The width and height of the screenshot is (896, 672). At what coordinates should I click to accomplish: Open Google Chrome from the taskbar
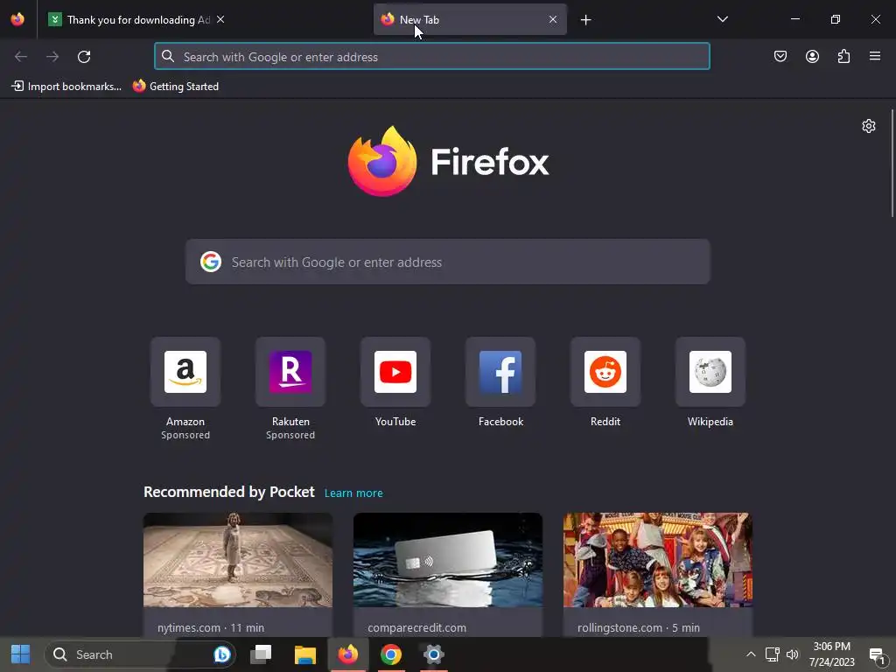(x=391, y=654)
